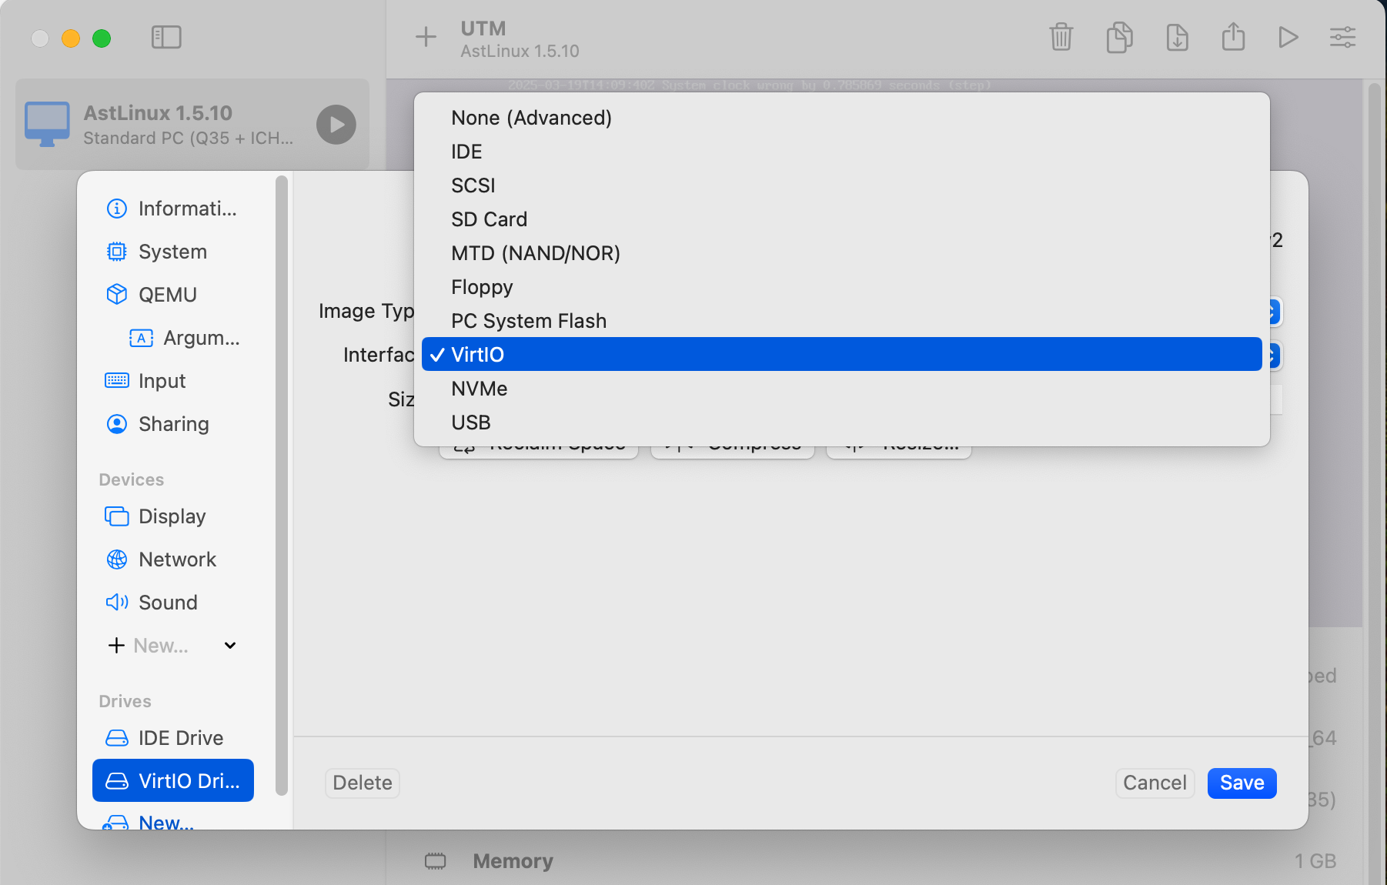Open the Information settings section

point(173,209)
